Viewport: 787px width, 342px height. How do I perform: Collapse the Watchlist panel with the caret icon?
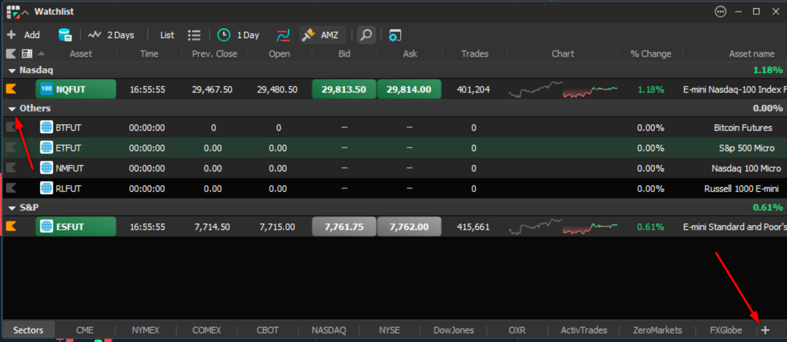point(25,12)
